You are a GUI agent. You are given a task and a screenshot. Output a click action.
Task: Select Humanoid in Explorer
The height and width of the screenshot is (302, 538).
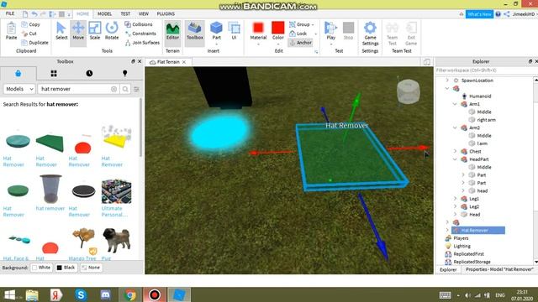coord(480,96)
